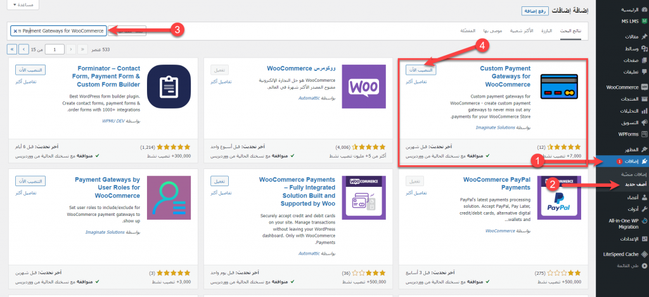Open Imaginate Solutions link on Custom Payment Gateways card
Screen dimensions: 649x297
coord(495,128)
